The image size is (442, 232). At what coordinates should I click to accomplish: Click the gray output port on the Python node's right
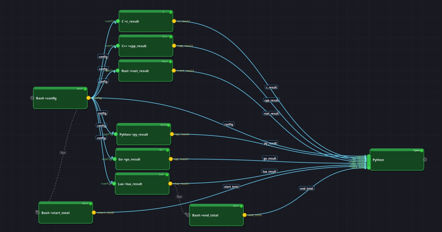click(425, 159)
